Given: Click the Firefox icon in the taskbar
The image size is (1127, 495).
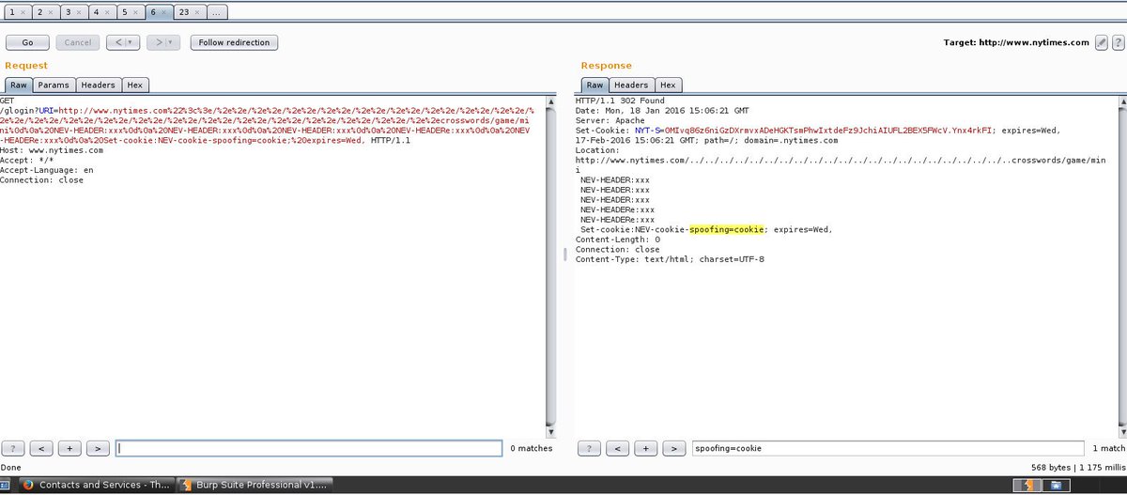Looking at the screenshot, I should [x=29, y=485].
